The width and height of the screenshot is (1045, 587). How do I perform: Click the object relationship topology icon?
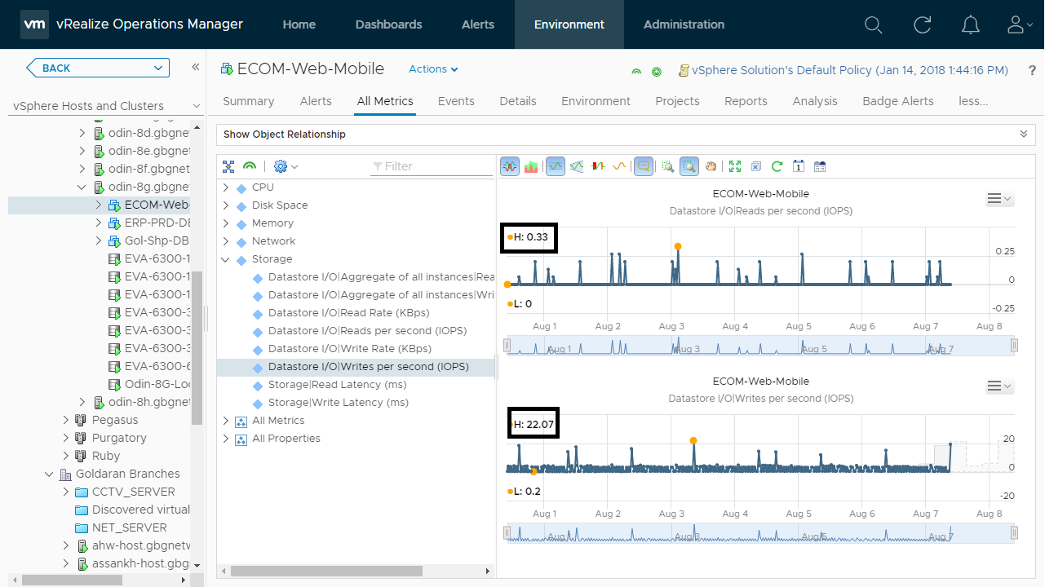[x=228, y=166]
